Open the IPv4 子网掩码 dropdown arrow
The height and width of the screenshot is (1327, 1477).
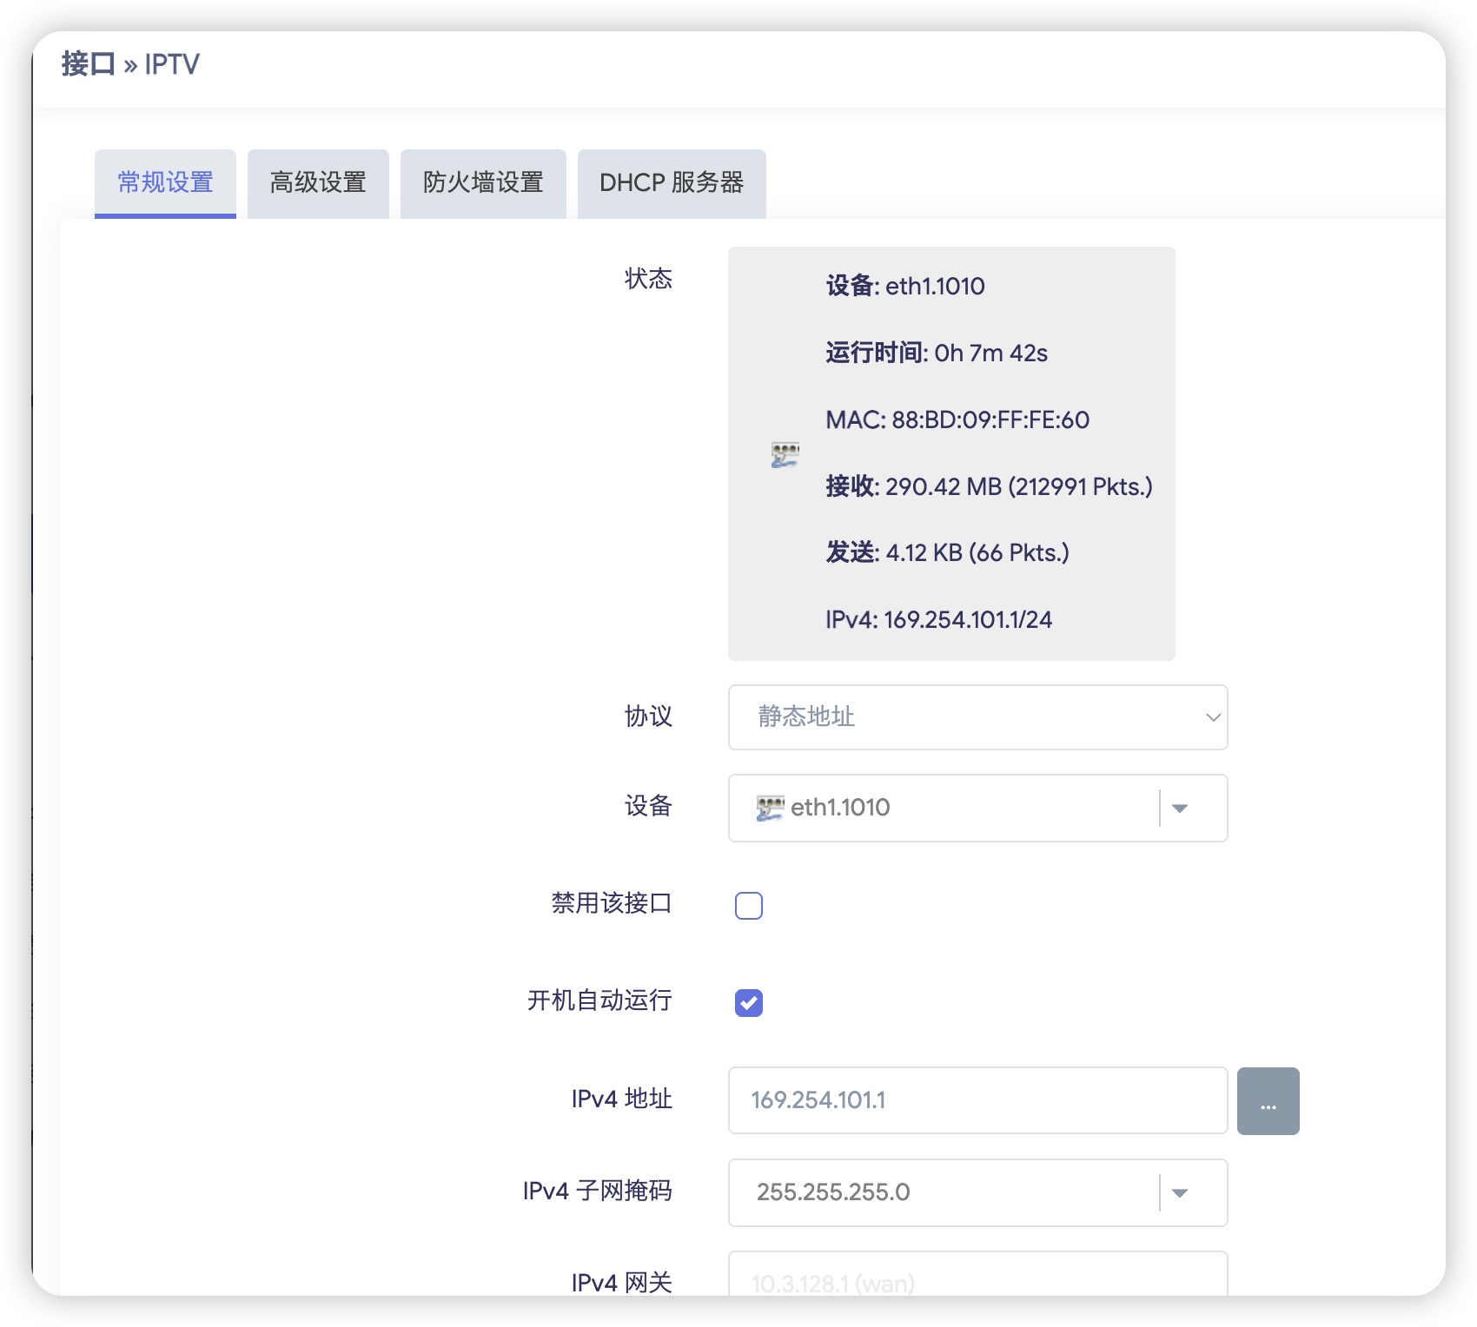tap(1179, 1192)
